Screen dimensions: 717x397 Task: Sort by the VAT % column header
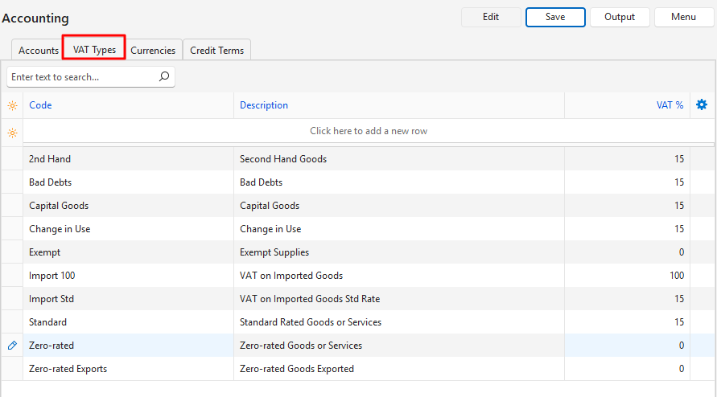(670, 105)
